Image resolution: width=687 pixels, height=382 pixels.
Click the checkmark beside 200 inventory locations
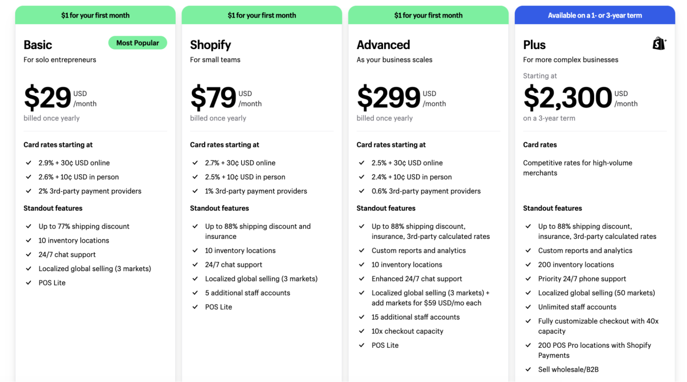coord(528,264)
